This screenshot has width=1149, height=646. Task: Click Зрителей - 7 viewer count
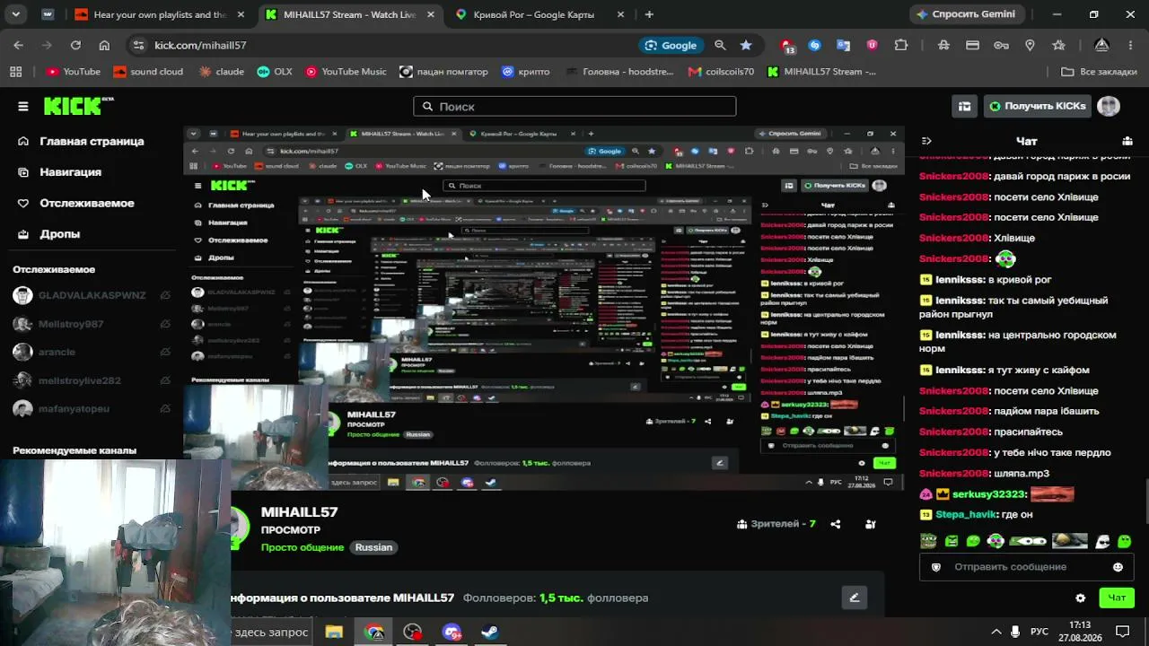tap(776, 524)
